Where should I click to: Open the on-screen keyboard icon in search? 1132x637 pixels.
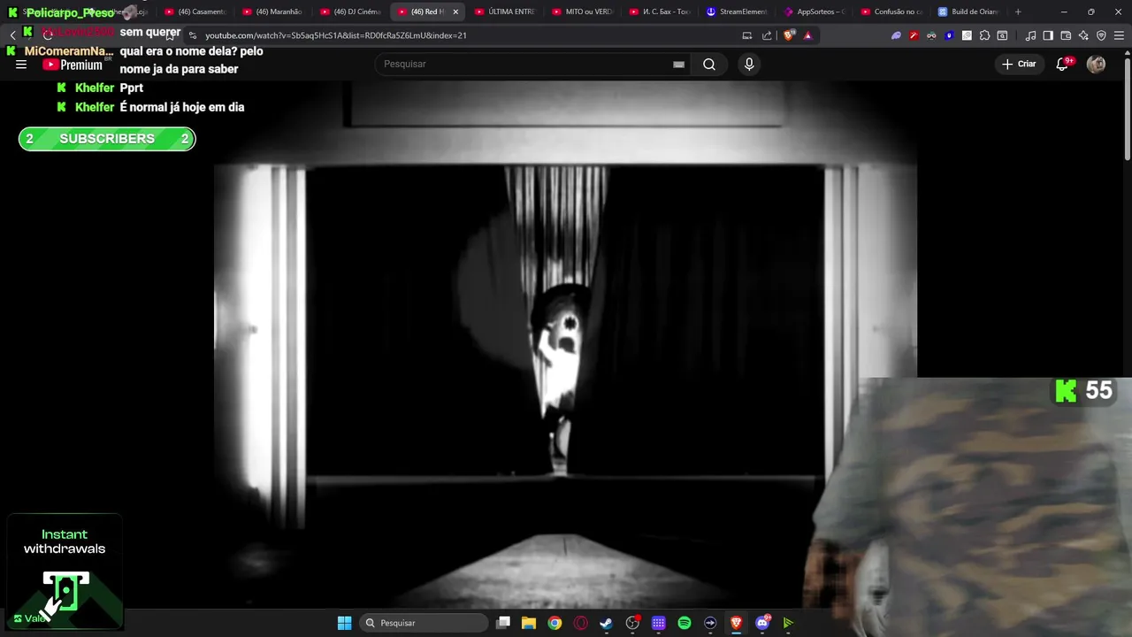point(678,65)
